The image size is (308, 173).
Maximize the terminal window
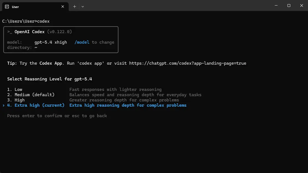(x=289, y=6)
